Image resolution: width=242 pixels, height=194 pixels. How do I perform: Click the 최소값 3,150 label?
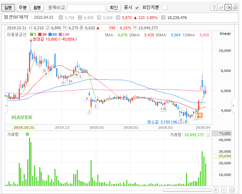(166, 122)
